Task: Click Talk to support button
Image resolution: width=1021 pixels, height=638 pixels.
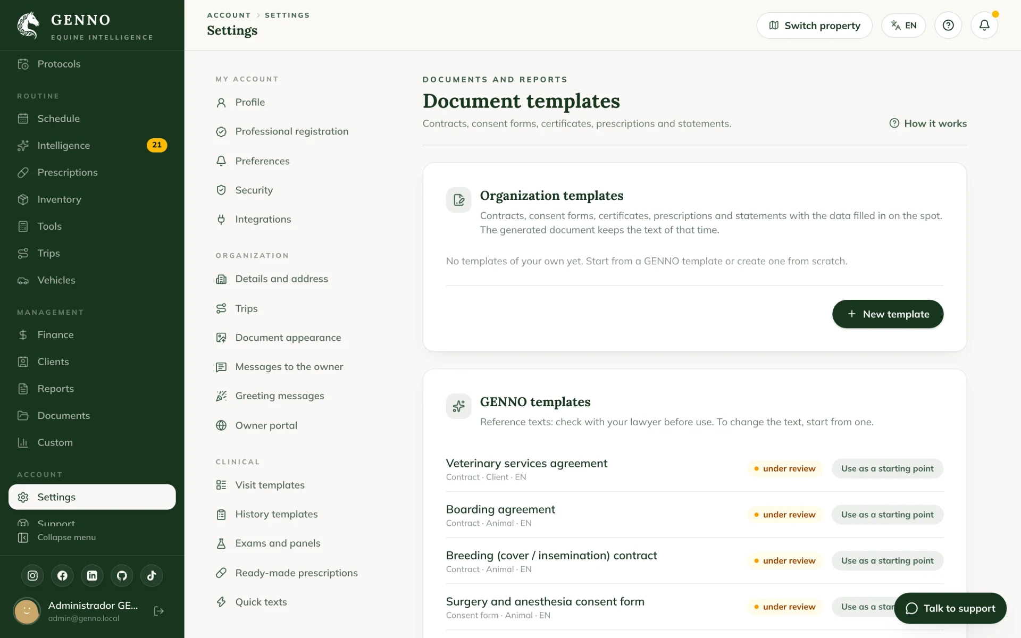Action: pos(950,608)
